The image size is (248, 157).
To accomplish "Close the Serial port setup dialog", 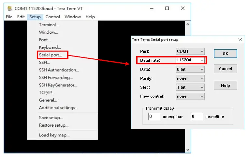I will click(x=240, y=39).
